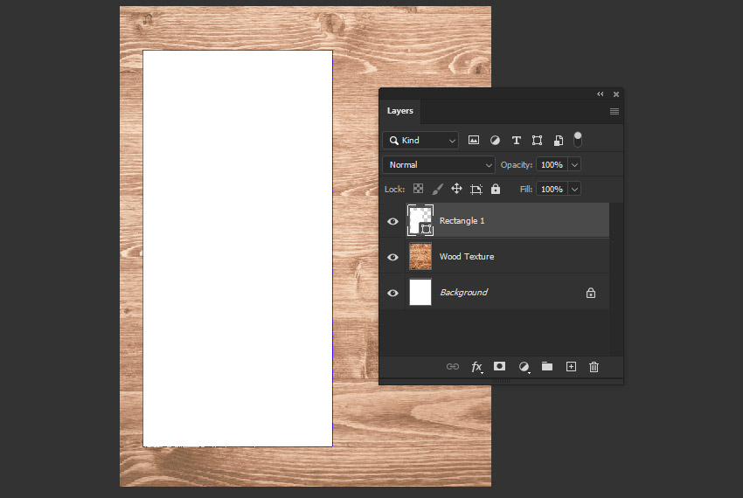Create new fill or adjustment layer
This screenshot has width=743, height=498.
pos(524,367)
